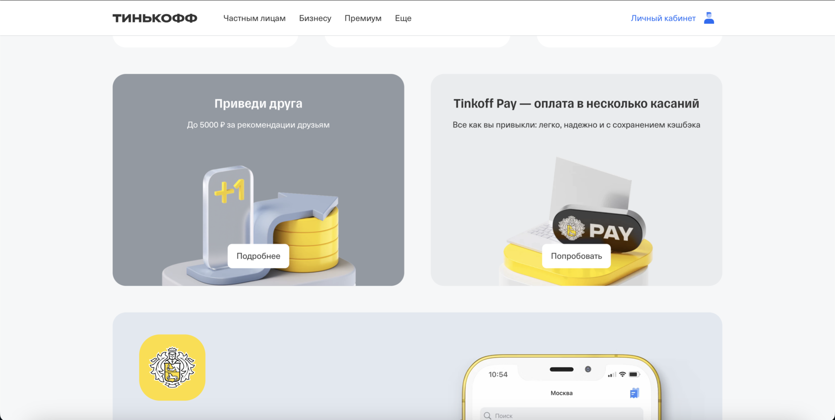
Task: Open the Частным лицам menu
Action: (x=254, y=18)
